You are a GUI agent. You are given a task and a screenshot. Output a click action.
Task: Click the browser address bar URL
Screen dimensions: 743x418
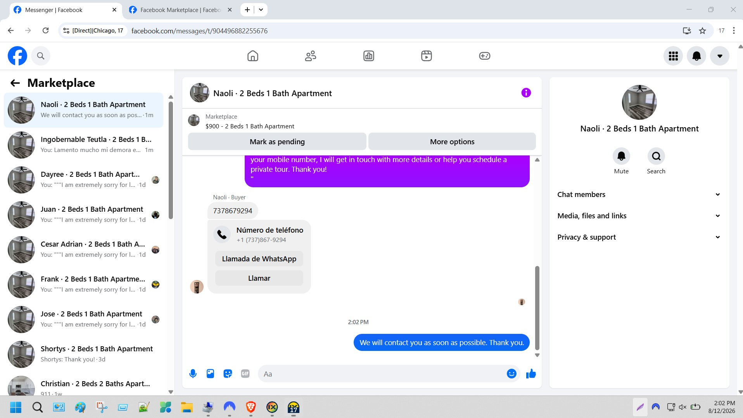tap(199, 31)
